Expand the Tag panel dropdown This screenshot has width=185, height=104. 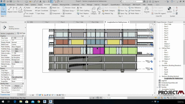pos(120,16)
